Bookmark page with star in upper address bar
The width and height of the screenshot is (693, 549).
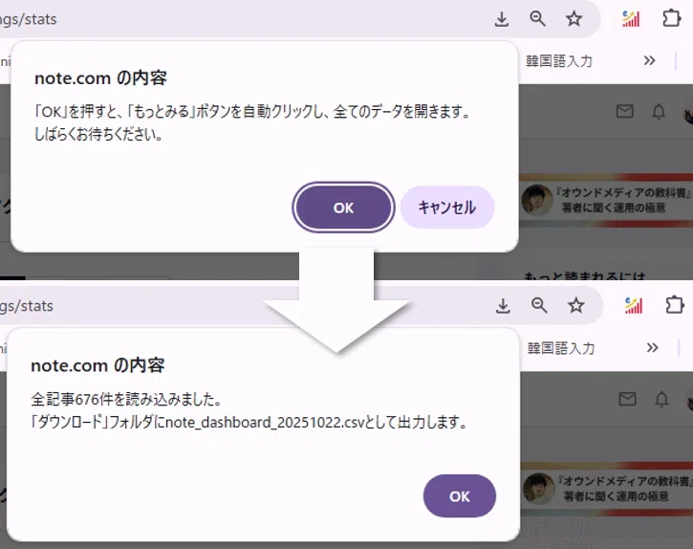tap(574, 18)
